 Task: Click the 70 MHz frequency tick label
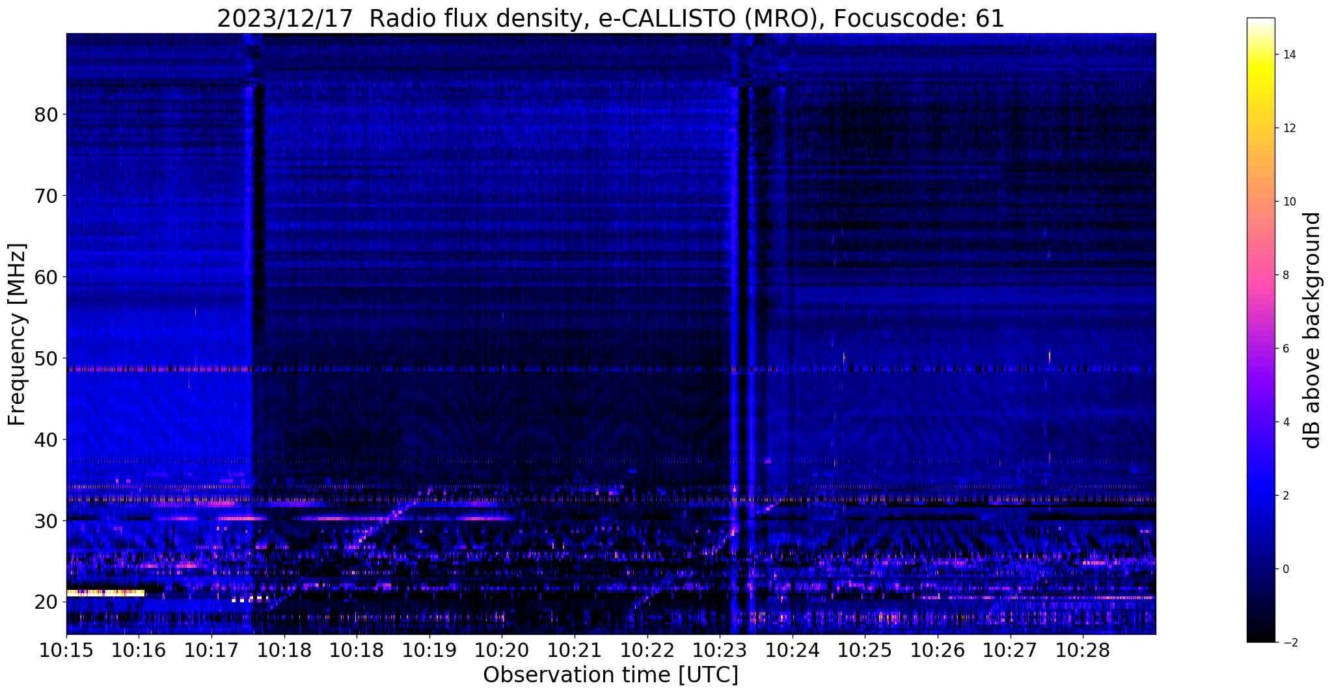click(x=46, y=196)
